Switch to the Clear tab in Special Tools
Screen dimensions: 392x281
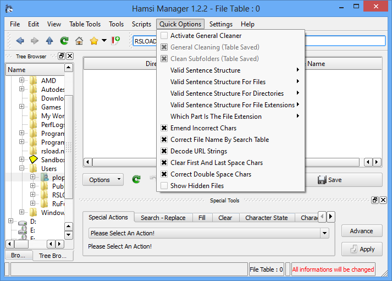coord(225,218)
